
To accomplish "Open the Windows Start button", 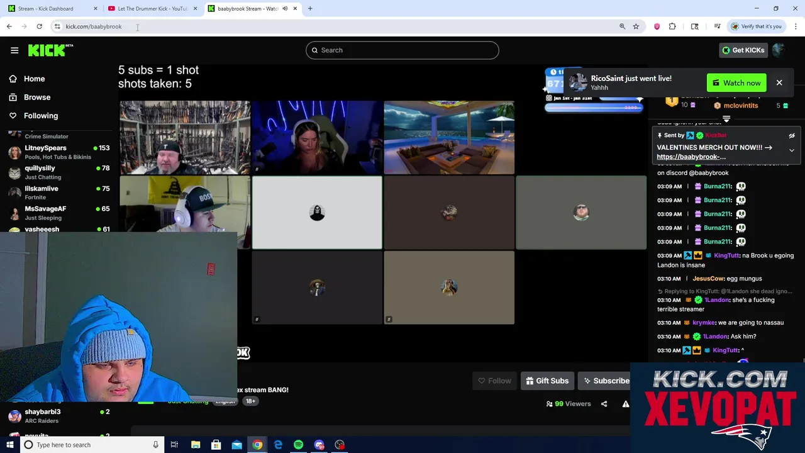I will point(9,445).
